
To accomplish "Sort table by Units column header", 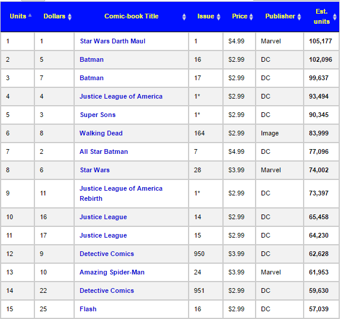I will [x=18, y=17].
